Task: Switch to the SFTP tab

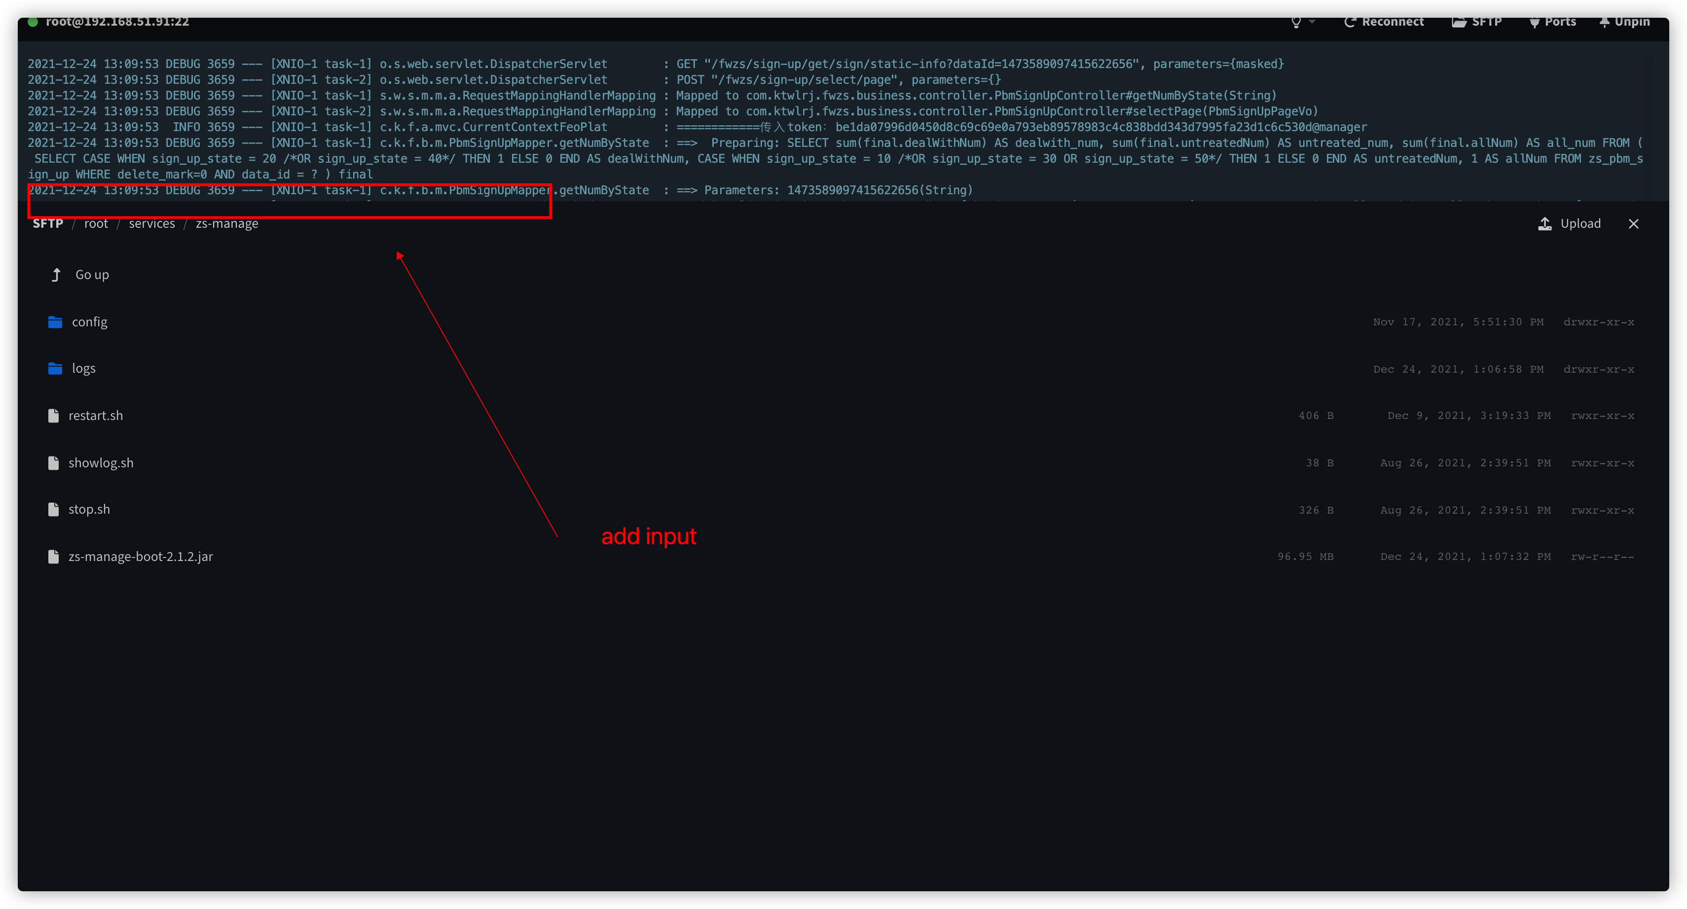Action: coord(1477,22)
